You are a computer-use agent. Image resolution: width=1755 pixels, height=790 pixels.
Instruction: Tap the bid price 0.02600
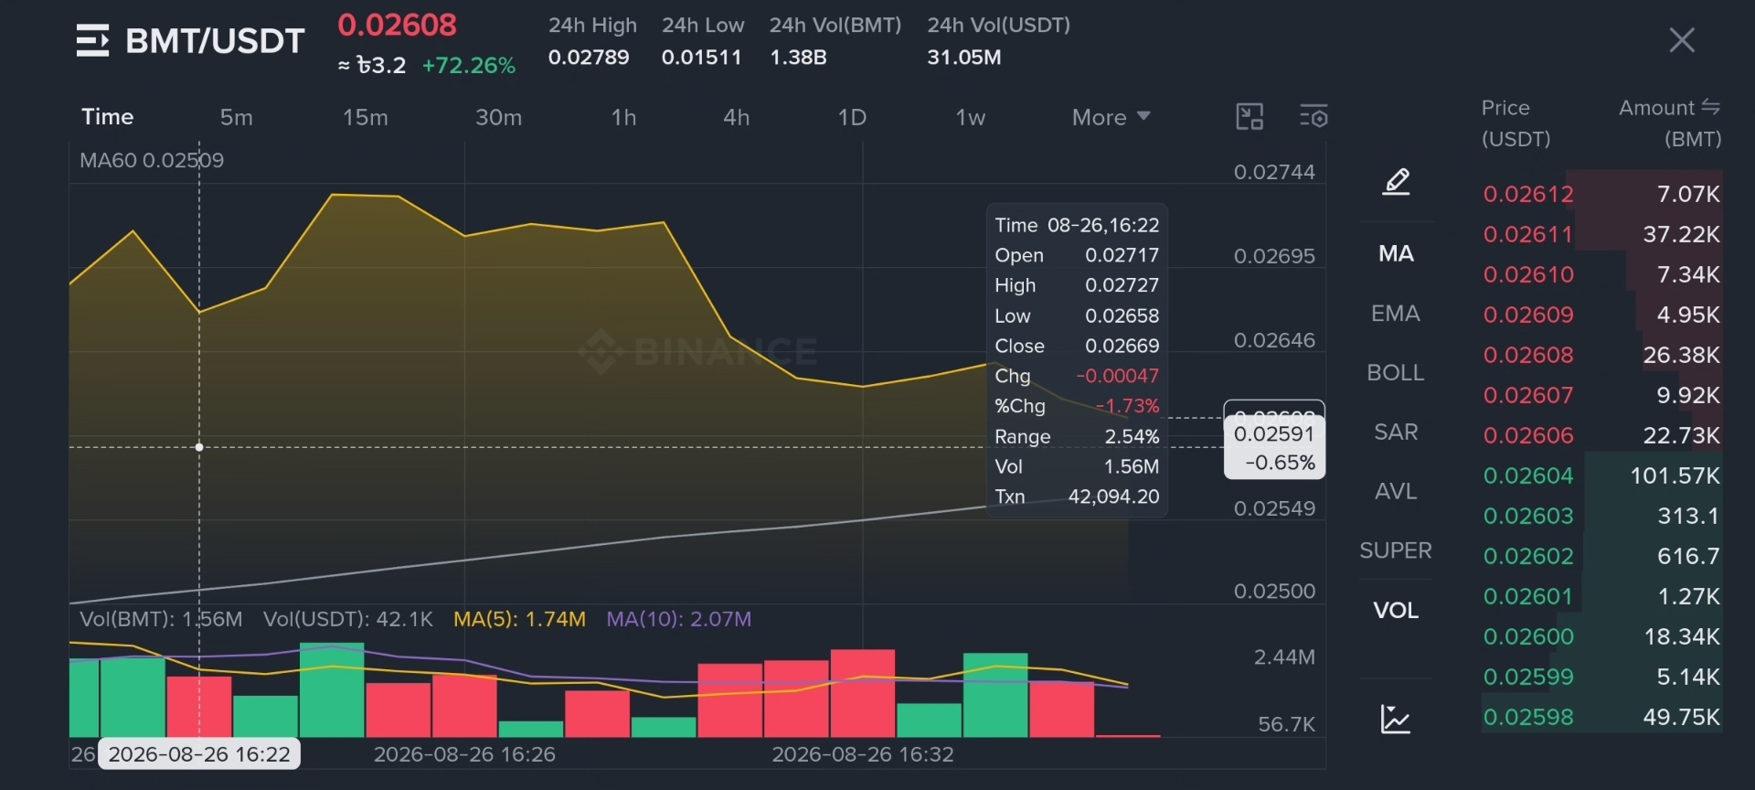[1528, 636]
